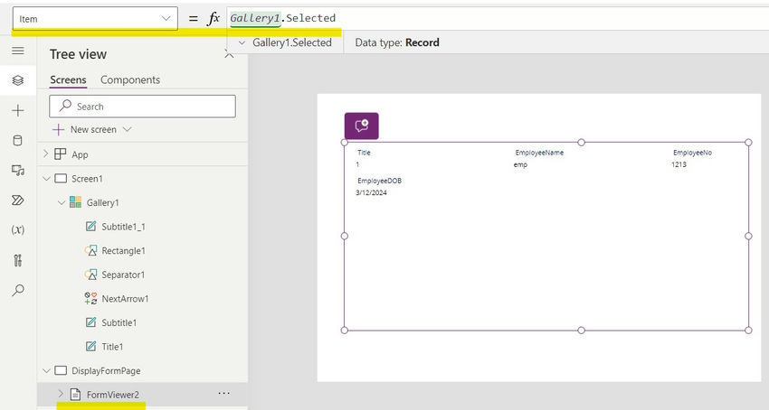
Task: Select the Subtitle1_1 label
Action: point(124,227)
